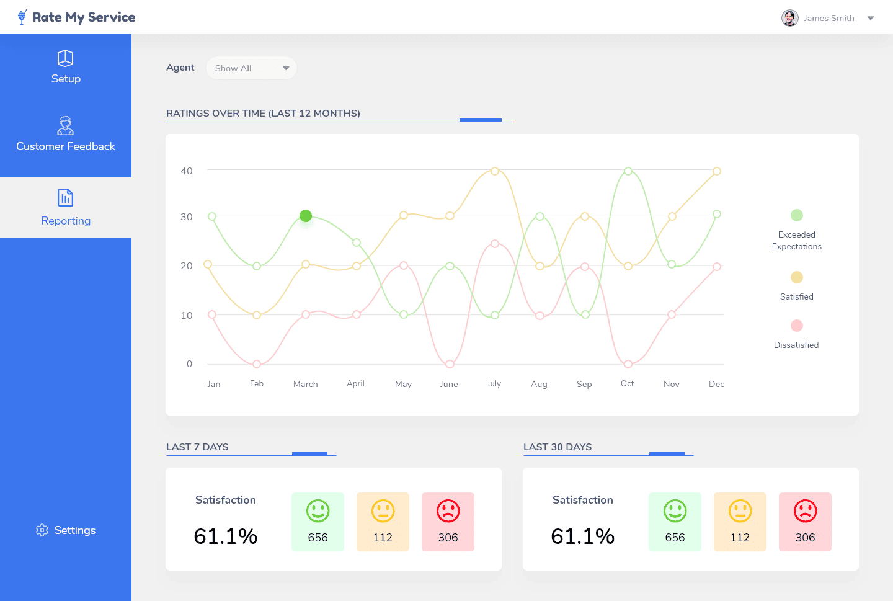
Task: Click the Rate My Service title text
Action: [x=84, y=17]
